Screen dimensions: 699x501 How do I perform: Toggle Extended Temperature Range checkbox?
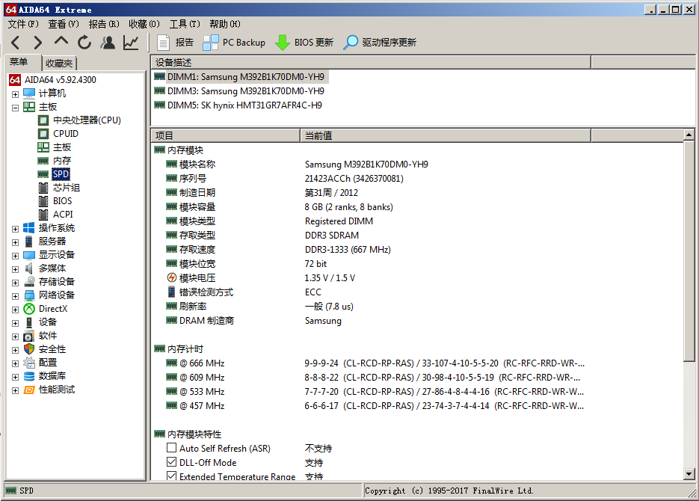click(x=172, y=476)
